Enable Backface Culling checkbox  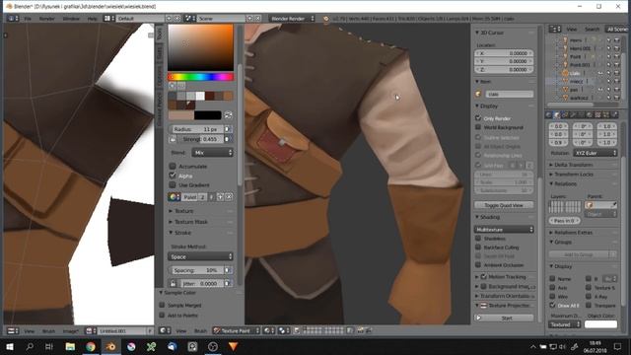pyautogui.click(x=478, y=248)
